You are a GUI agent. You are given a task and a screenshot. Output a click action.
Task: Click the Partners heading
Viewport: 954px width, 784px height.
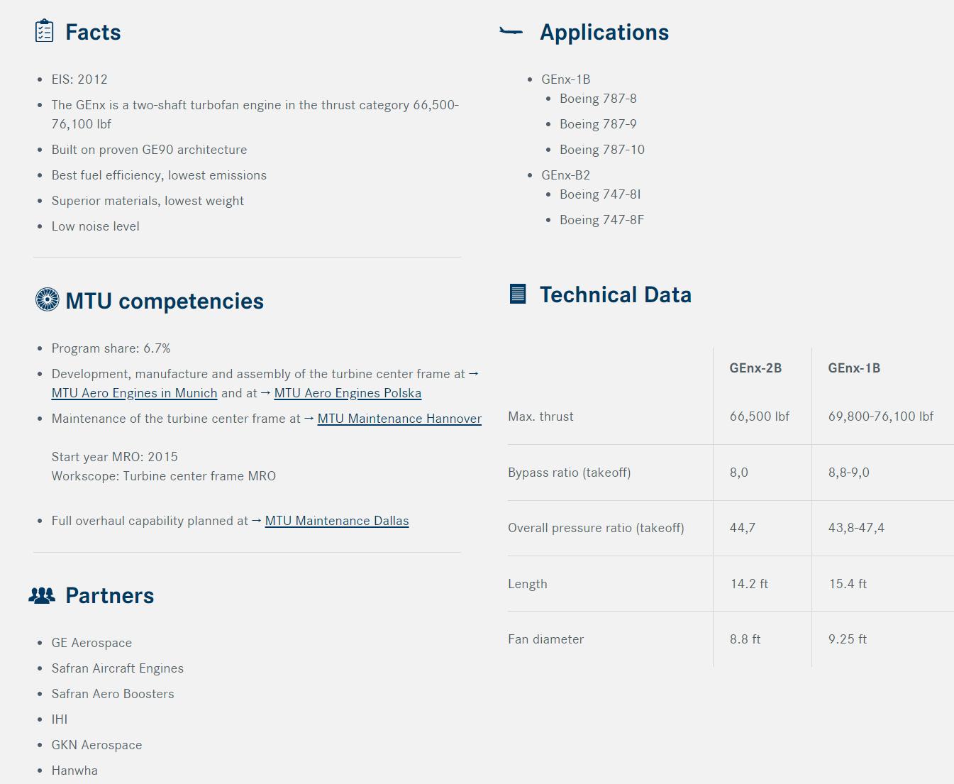point(110,595)
